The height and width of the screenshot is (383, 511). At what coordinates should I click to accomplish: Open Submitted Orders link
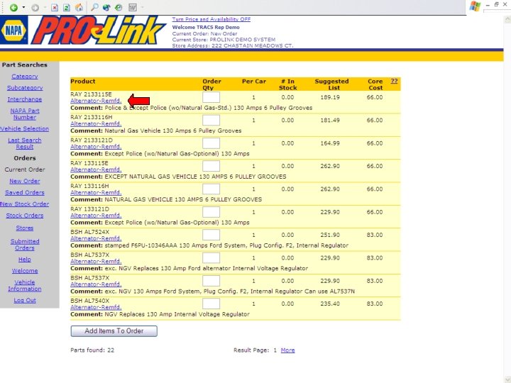click(25, 245)
